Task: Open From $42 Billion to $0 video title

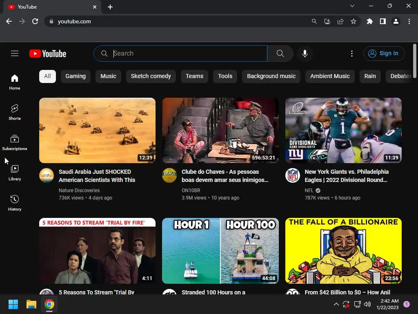Action: tap(347, 292)
